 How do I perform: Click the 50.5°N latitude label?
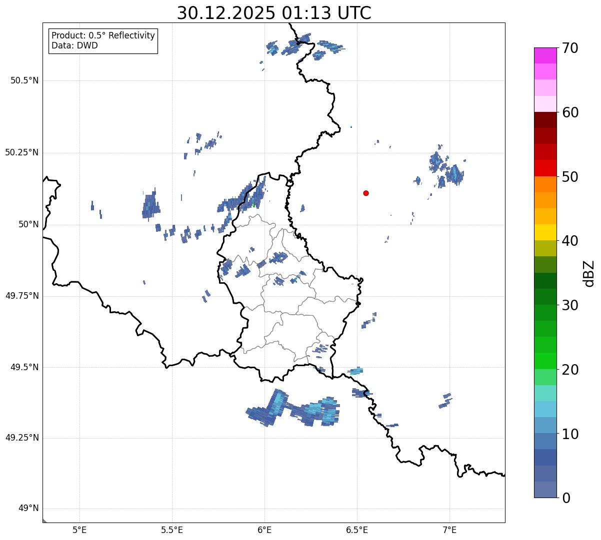click(24, 80)
